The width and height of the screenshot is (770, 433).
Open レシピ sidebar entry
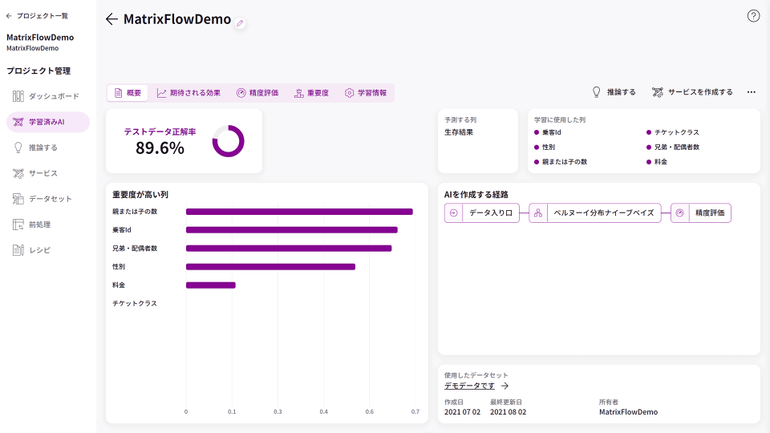coord(48,250)
